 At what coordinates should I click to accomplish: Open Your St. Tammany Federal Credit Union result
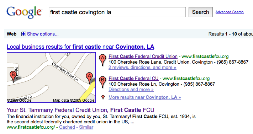(80, 110)
